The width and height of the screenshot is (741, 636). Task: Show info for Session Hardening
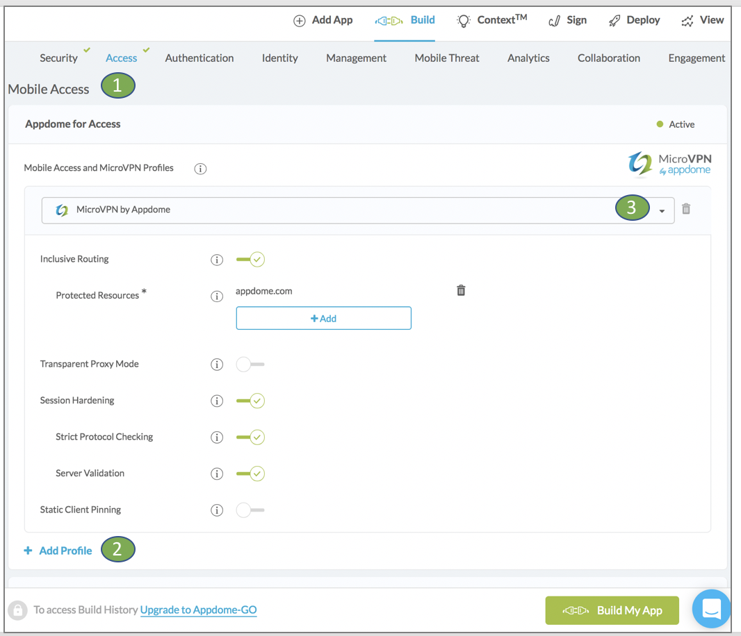(217, 401)
